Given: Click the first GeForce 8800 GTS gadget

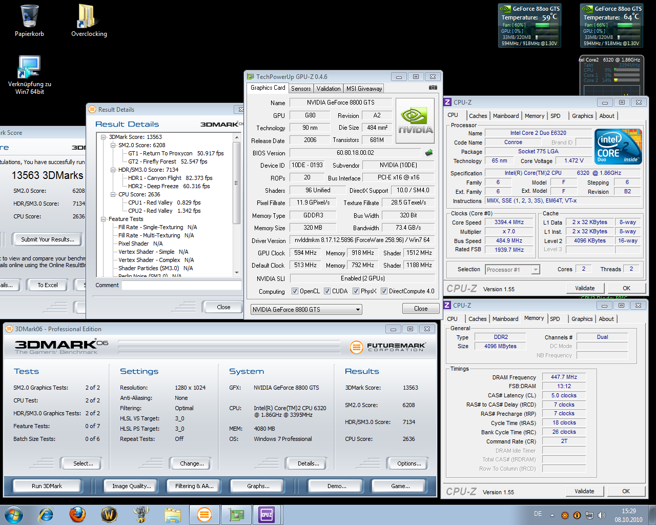Looking at the screenshot, I should (x=530, y=26).
